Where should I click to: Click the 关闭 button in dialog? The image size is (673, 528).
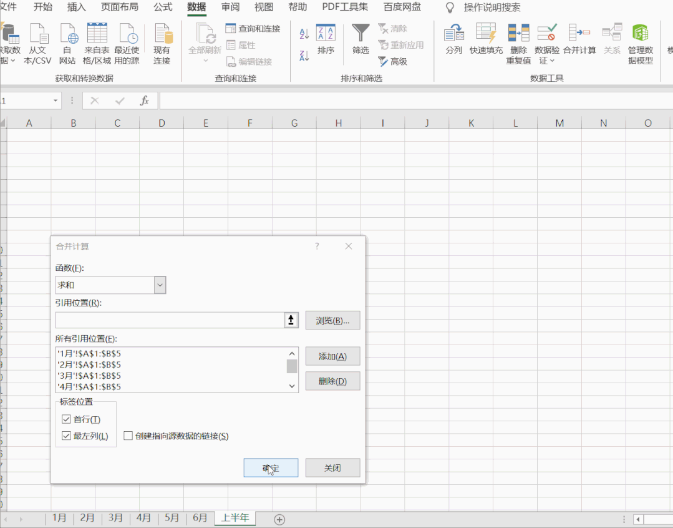[332, 467]
